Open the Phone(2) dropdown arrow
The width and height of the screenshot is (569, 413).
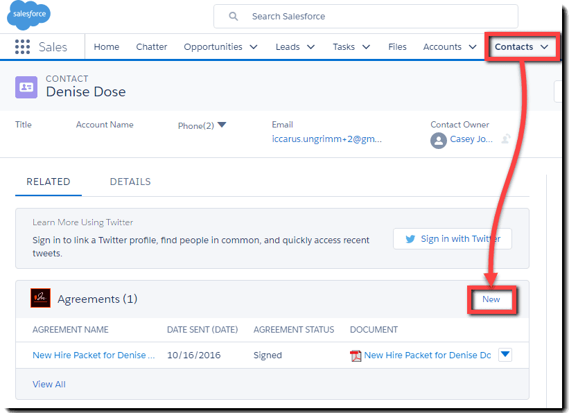[x=222, y=125]
